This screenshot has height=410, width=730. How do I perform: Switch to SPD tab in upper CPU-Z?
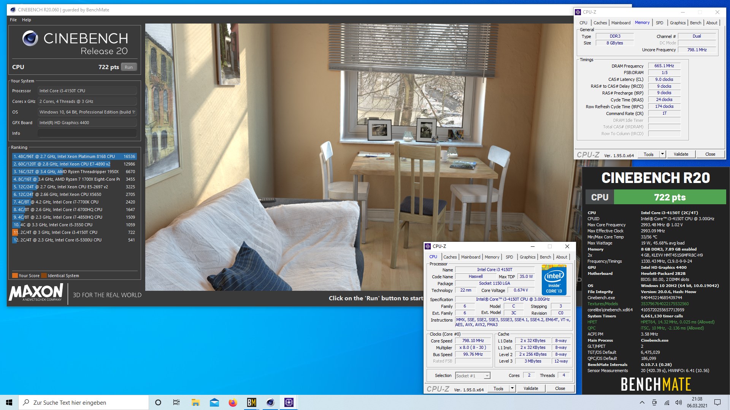tap(660, 23)
